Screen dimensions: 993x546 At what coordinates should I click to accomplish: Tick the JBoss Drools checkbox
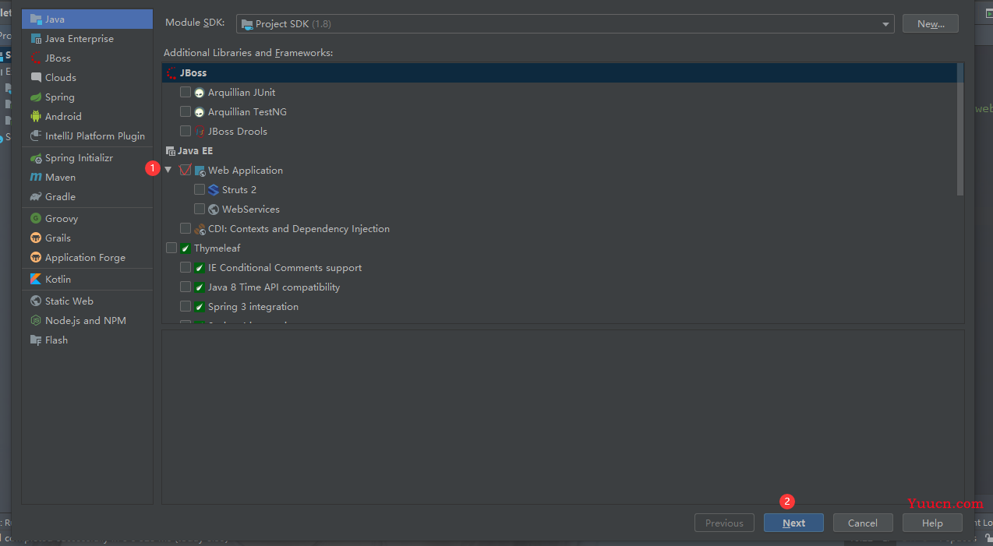[x=186, y=131]
